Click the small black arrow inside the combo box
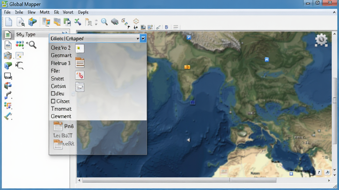339x190 pixels. (138, 39)
